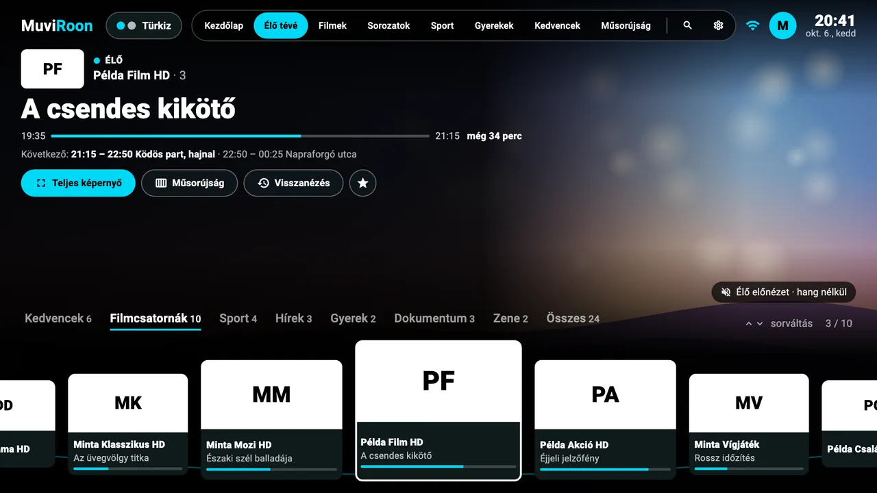877x493 pixels.
Task: Click the MuviRoon logo
Action: 57,26
